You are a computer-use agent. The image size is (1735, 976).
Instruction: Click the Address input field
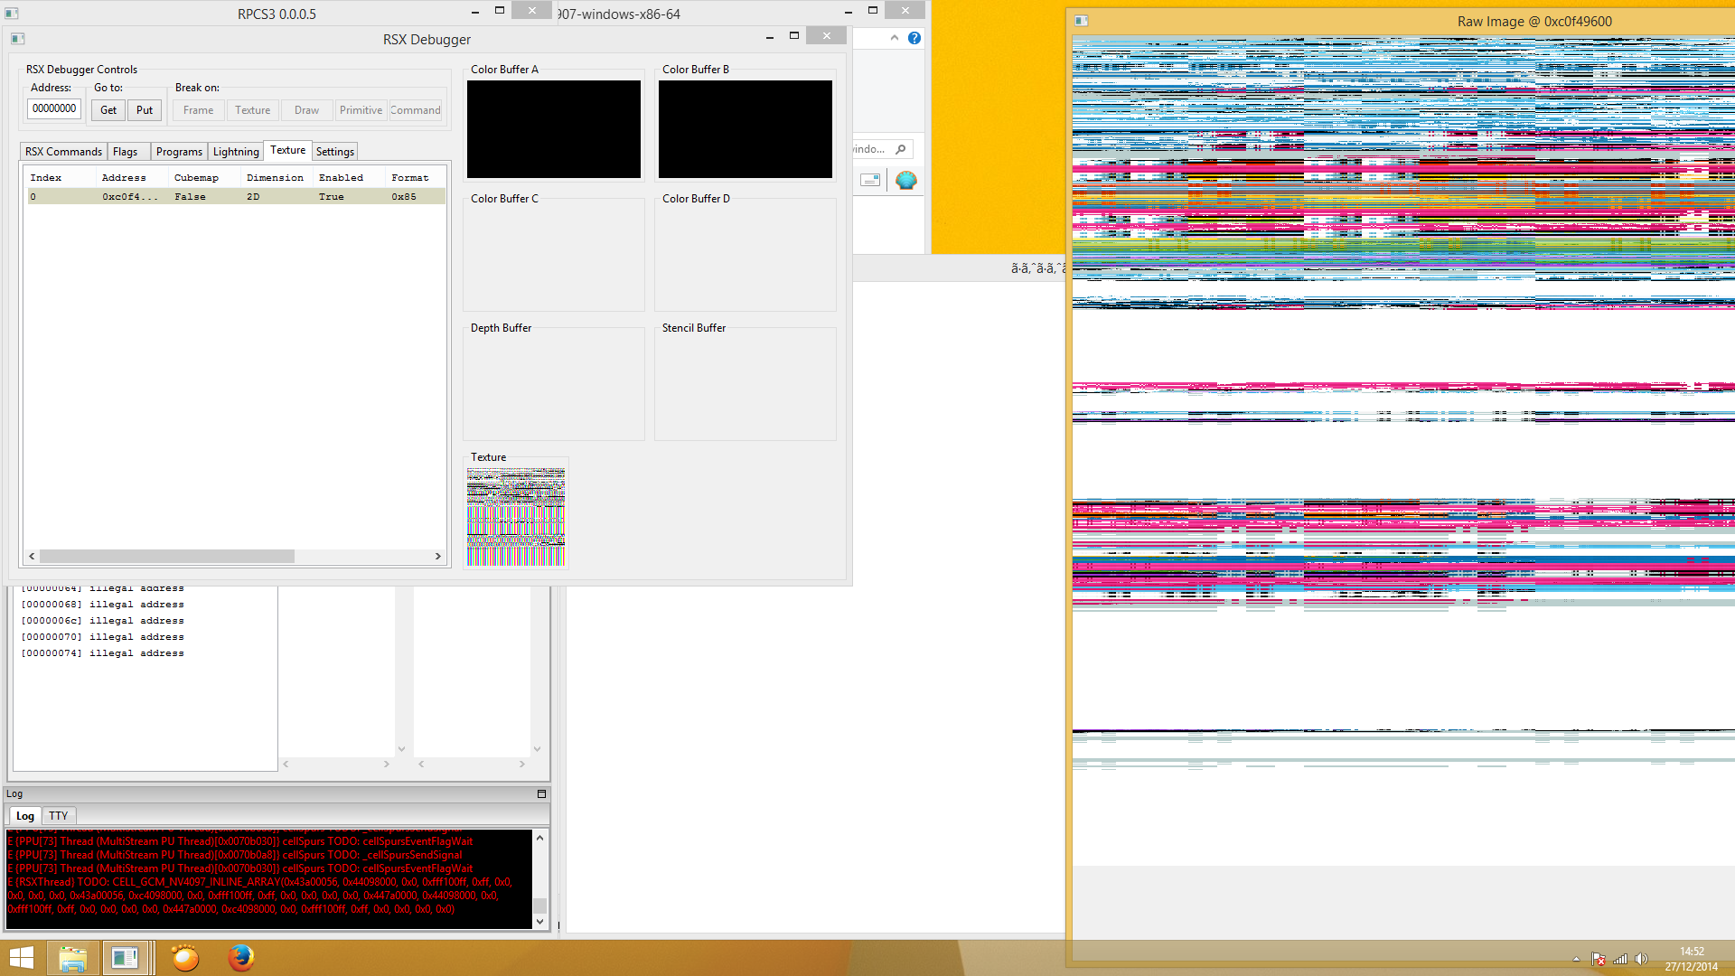(55, 109)
